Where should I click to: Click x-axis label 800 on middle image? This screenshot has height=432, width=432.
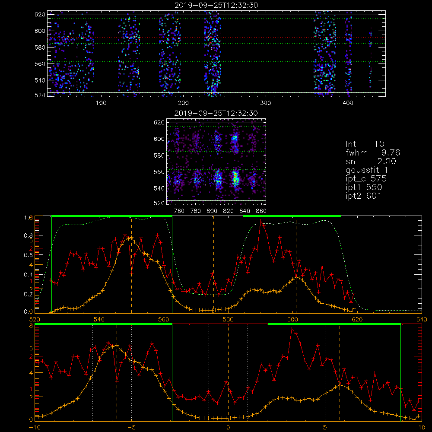pyautogui.click(x=212, y=211)
